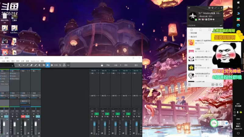Select the Arrow tool in Studio One toolbar
The height and width of the screenshot is (137, 244).
point(19,65)
